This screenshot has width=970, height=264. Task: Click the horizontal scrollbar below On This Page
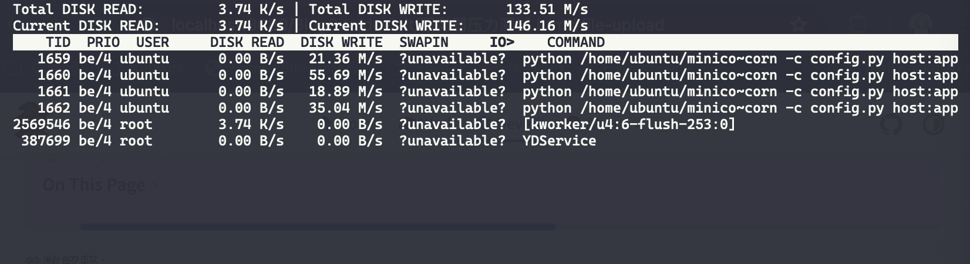pyautogui.click(x=318, y=227)
